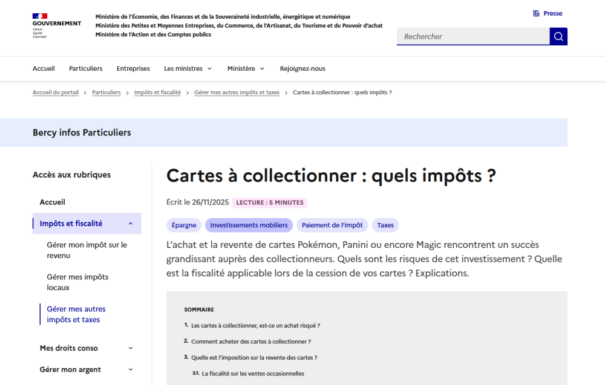Open the Presse link with document icon
The height and width of the screenshot is (385, 605).
click(x=548, y=13)
